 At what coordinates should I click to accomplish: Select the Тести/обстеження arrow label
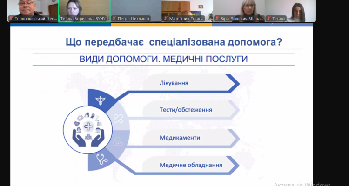186,110
